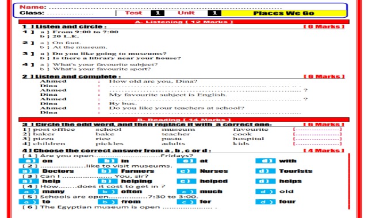Click the 'By bus.' reply
368x218 pixels.
(x=122, y=103)
